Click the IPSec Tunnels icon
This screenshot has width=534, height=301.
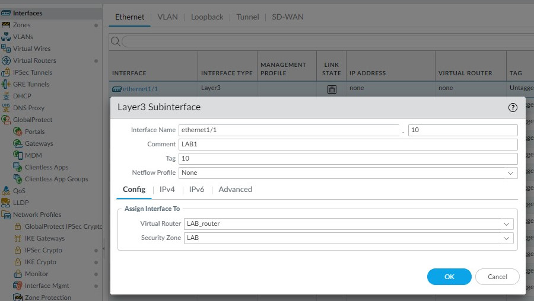[6, 72]
